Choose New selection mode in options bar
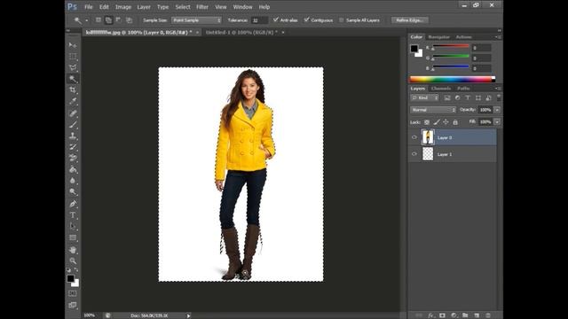Image resolution: width=568 pixels, height=319 pixels. coord(99,19)
